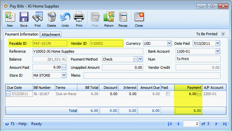232x131 pixels.
Task: Click the New toolbar icon
Action: pyautogui.click(x=10, y=17)
